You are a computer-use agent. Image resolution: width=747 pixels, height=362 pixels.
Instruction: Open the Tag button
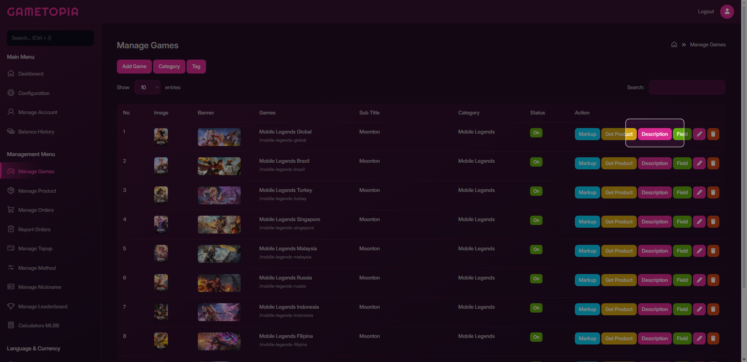point(196,67)
